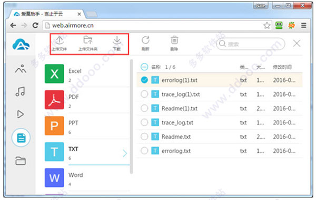This screenshot has height=200, width=316.
Task: Click the chevron arrow beside TXT
Action: point(125,153)
